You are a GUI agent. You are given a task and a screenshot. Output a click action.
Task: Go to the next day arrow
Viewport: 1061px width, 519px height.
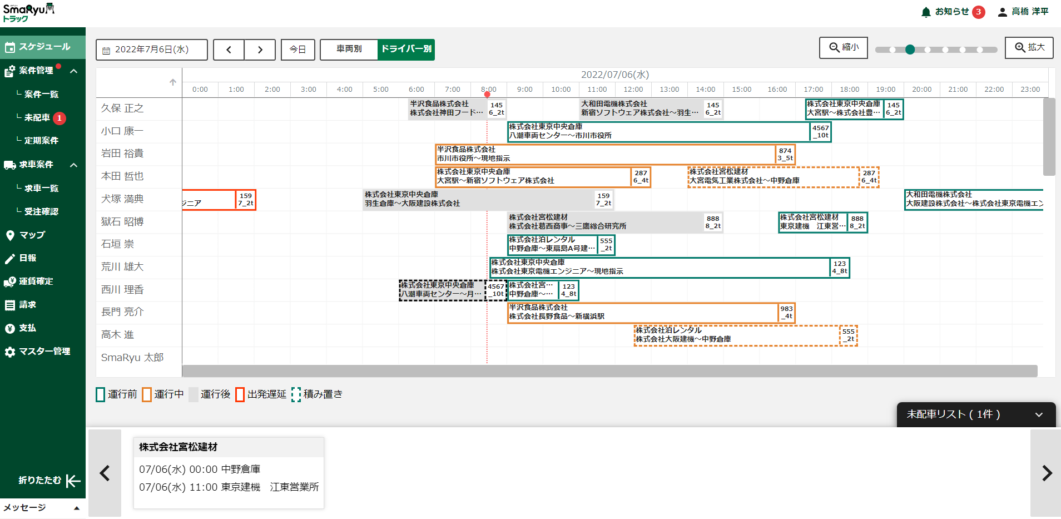coord(260,50)
